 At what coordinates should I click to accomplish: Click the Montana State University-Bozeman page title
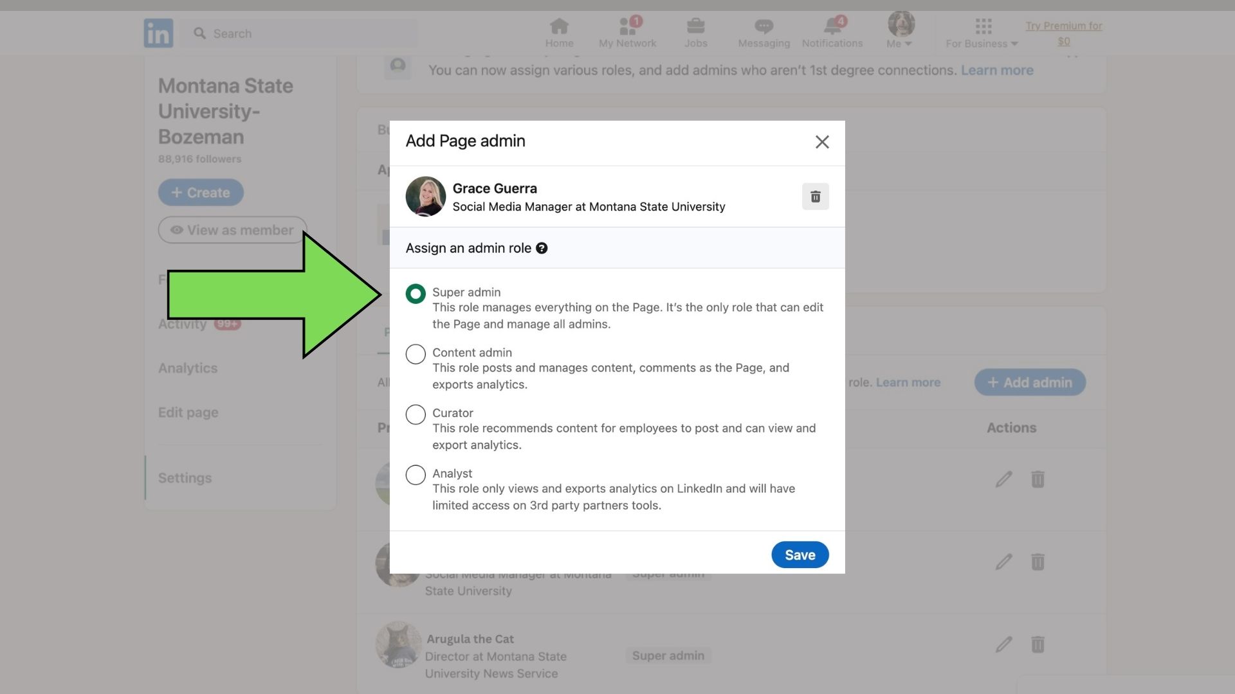(x=226, y=111)
